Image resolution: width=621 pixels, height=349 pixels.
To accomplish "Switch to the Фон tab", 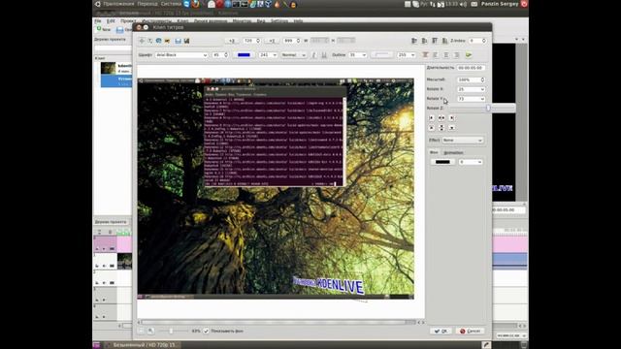I will pyautogui.click(x=434, y=152).
